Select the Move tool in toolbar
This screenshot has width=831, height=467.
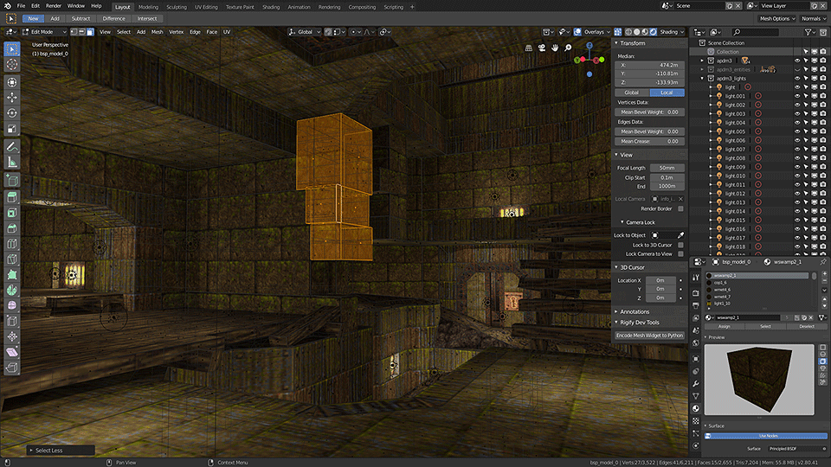coord(11,98)
